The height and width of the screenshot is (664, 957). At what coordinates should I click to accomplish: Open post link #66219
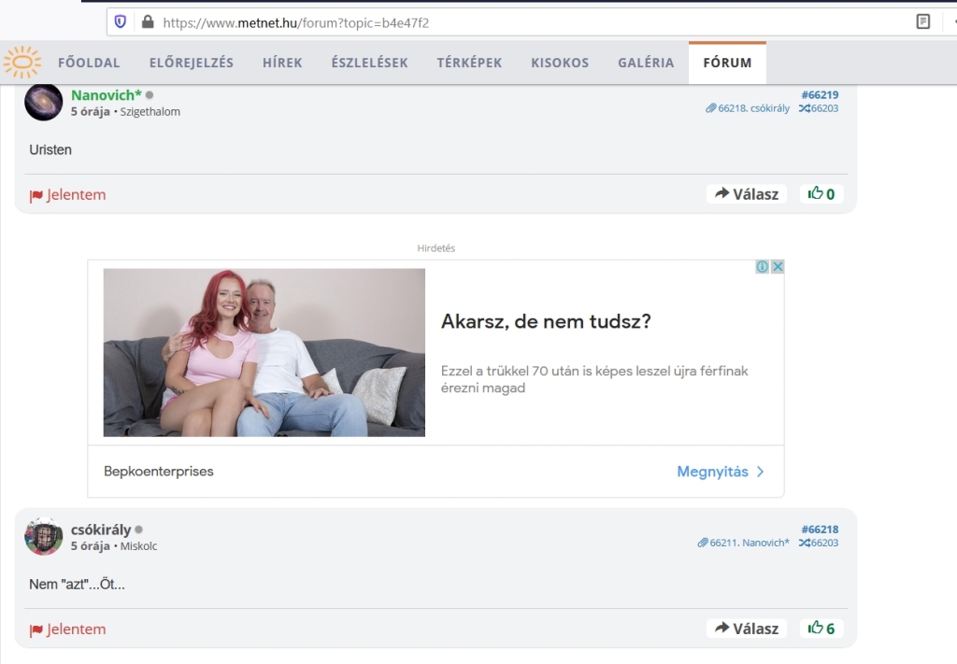tap(820, 94)
